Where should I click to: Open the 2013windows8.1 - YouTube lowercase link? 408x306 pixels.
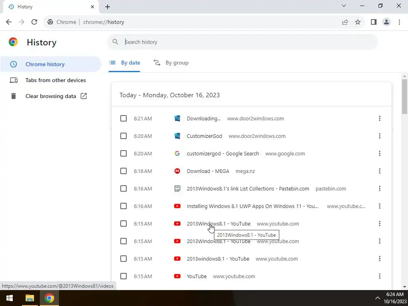pos(218,259)
